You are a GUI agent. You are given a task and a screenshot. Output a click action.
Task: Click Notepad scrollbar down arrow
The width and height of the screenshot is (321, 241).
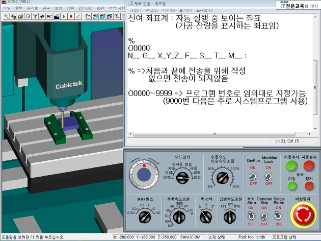coord(315,129)
